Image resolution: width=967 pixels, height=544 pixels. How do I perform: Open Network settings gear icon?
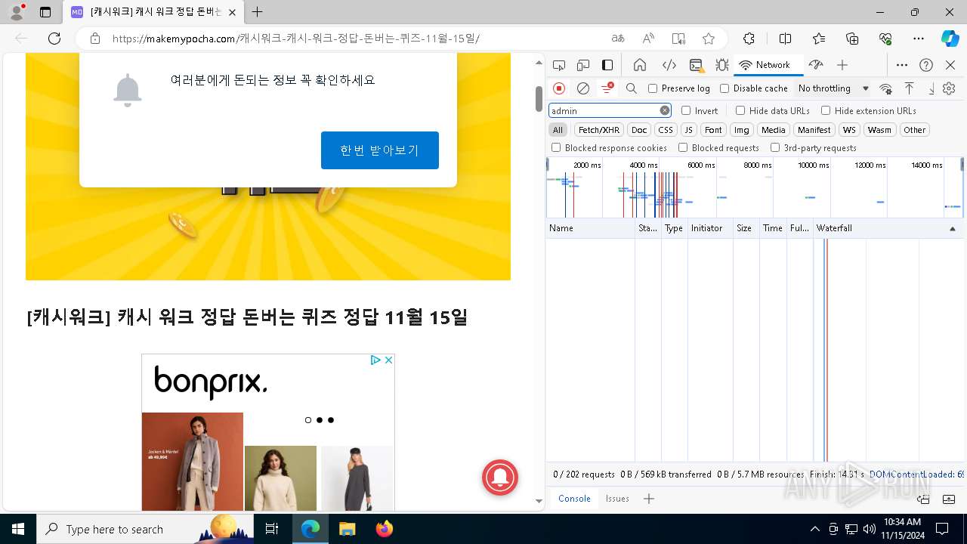(950, 88)
